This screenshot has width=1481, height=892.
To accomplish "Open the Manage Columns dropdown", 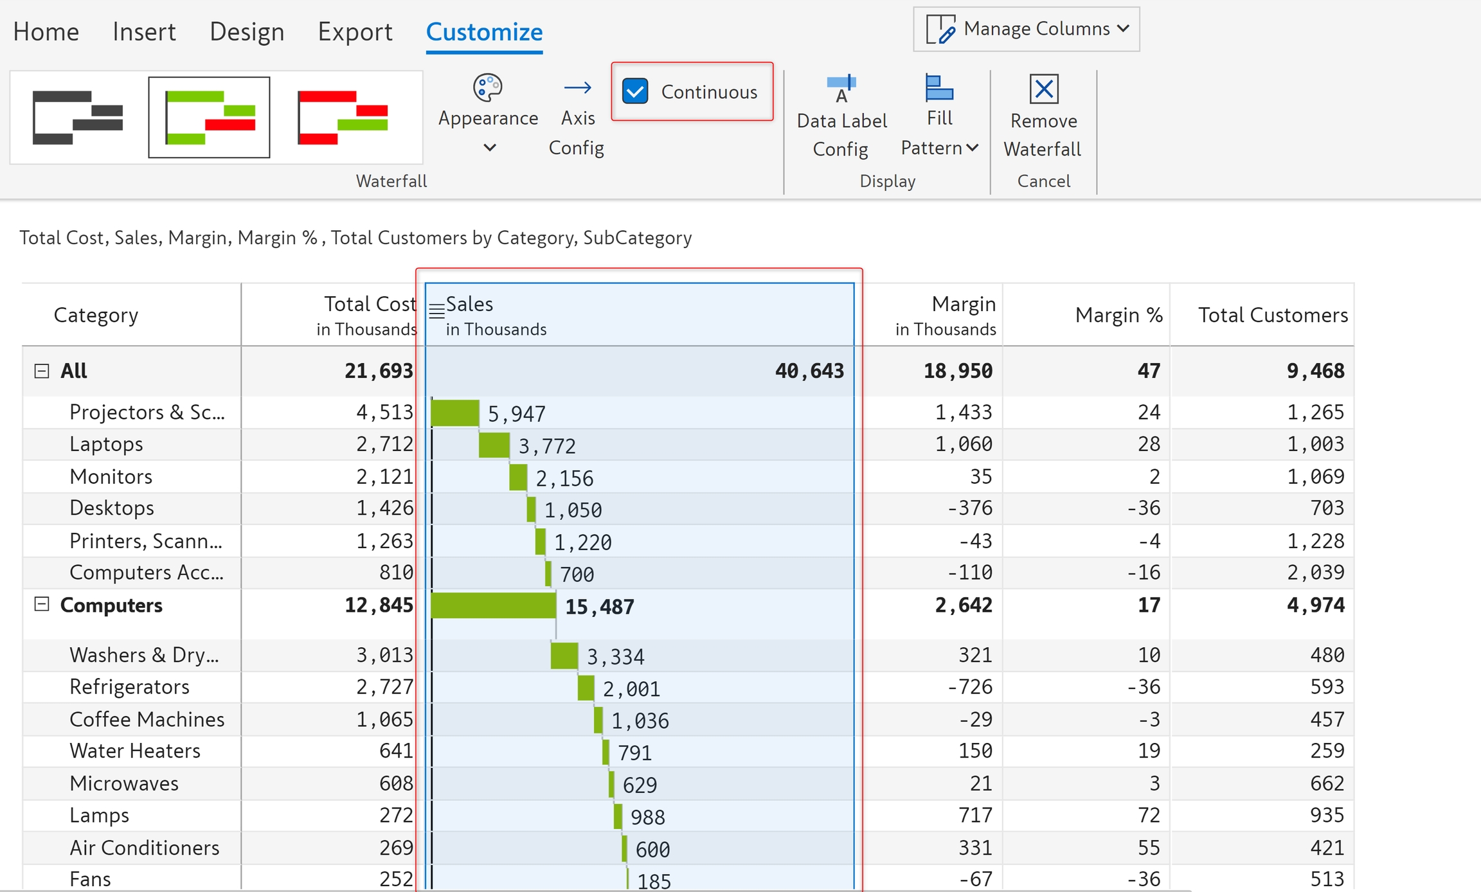I will [1026, 29].
